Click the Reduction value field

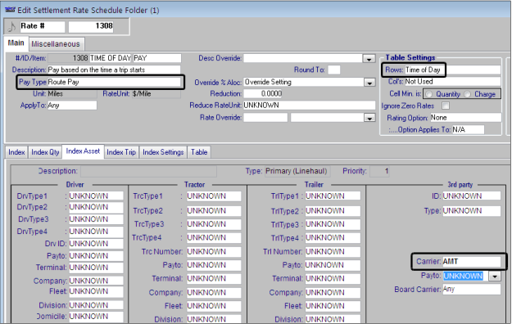coord(263,93)
